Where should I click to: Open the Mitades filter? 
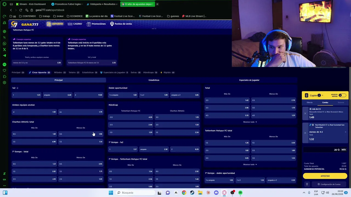(60, 73)
